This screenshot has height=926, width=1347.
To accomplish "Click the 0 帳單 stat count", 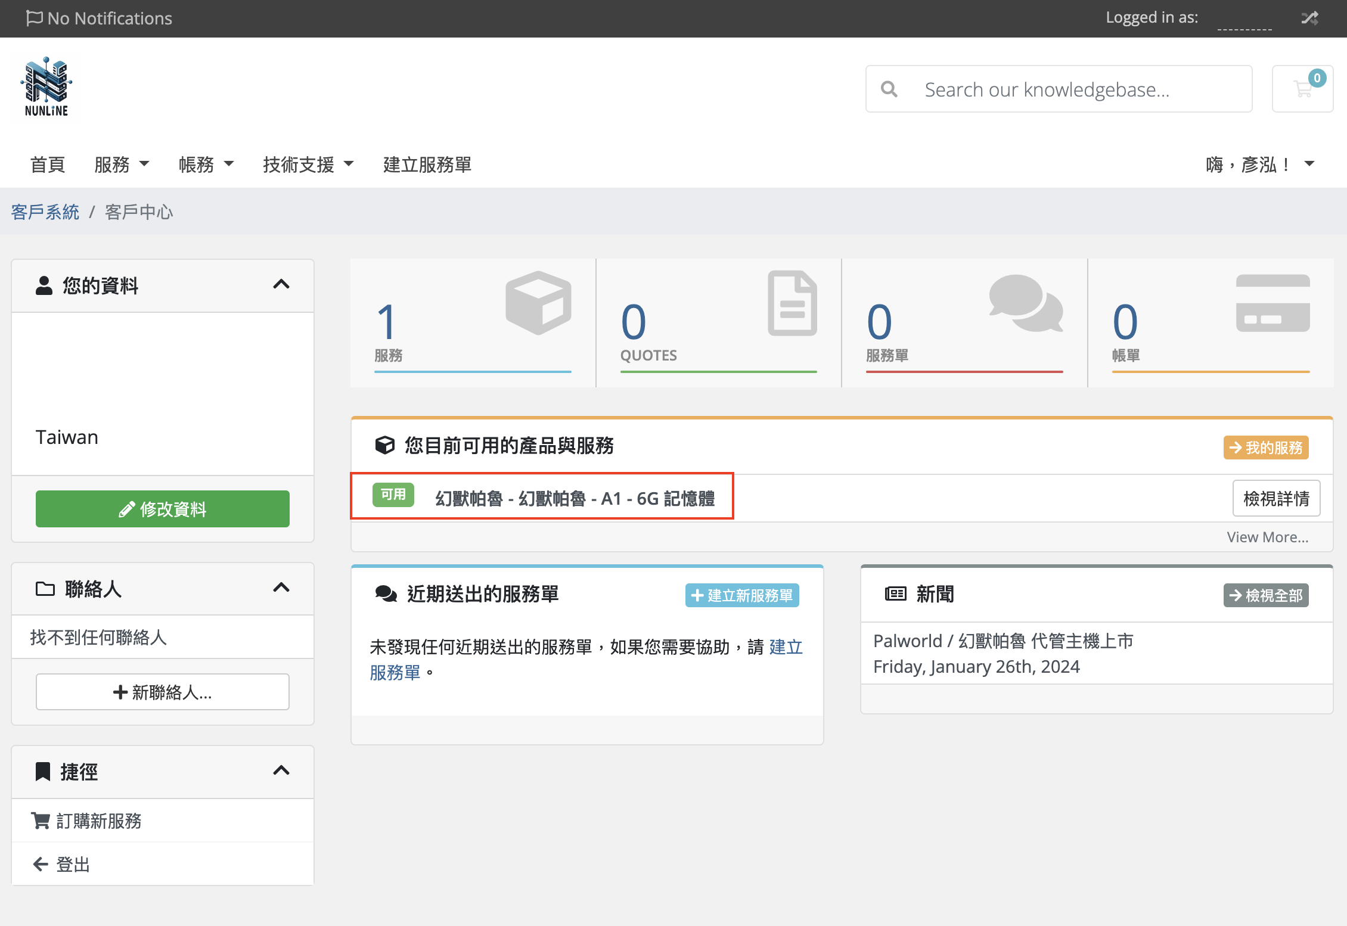I will tap(1125, 322).
